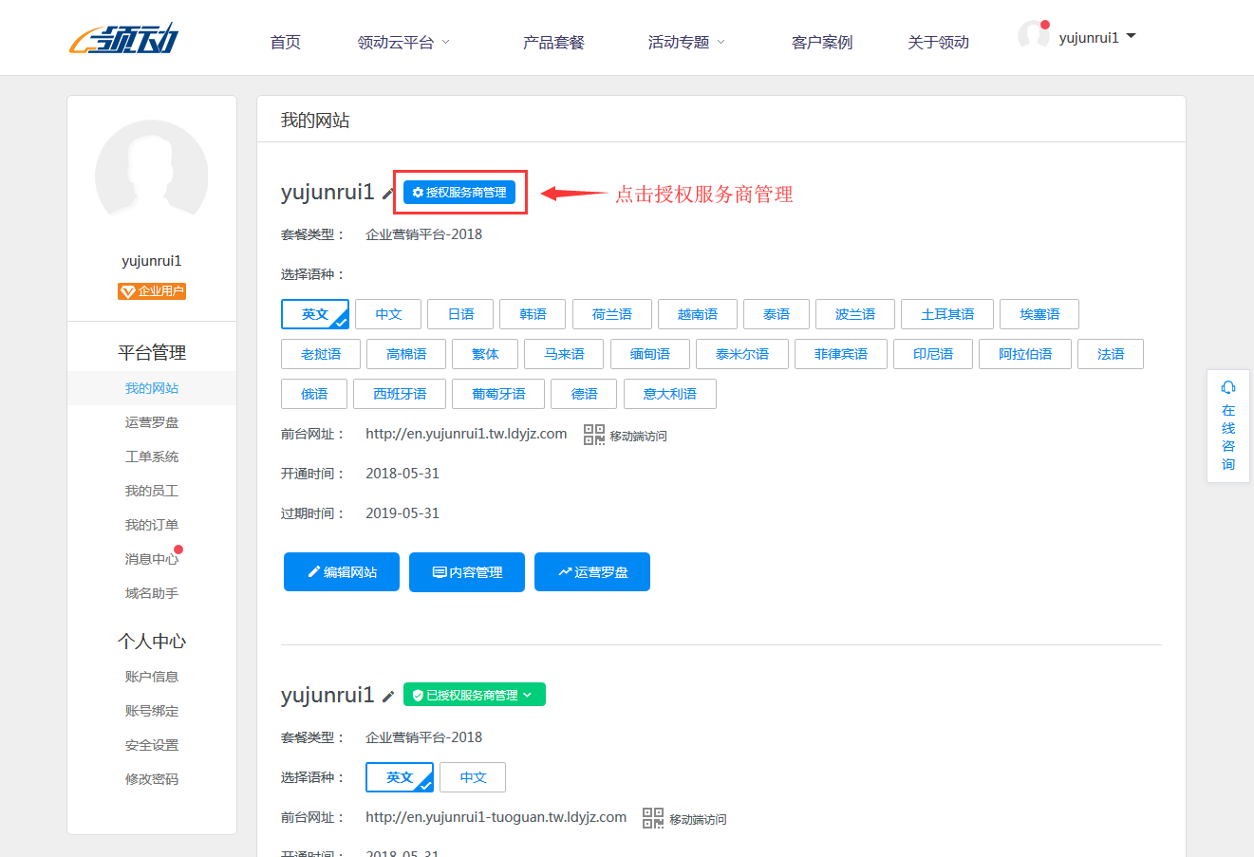The width and height of the screenshot is (1254, 857).
Task: Select 日语 in the language list
Action: (x=459, y=314)
